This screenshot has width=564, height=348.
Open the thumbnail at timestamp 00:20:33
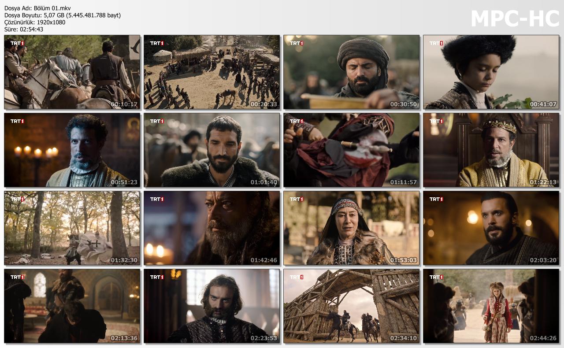click(x=212, y=72)
